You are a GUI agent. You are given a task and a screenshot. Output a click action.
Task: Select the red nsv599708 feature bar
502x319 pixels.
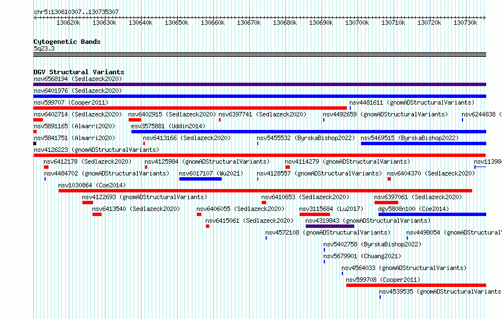(x=416, y=285)
